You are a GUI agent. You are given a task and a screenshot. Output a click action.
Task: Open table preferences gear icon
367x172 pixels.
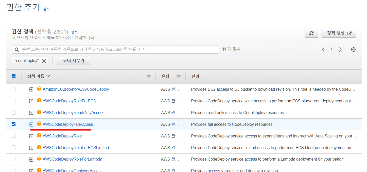(x=353, y=50)
